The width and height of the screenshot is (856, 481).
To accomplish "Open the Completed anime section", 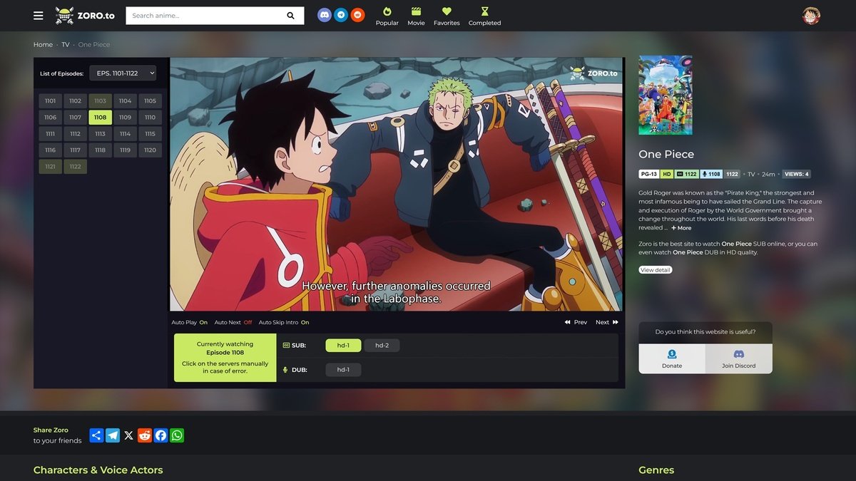I will [x=484, y=16].
